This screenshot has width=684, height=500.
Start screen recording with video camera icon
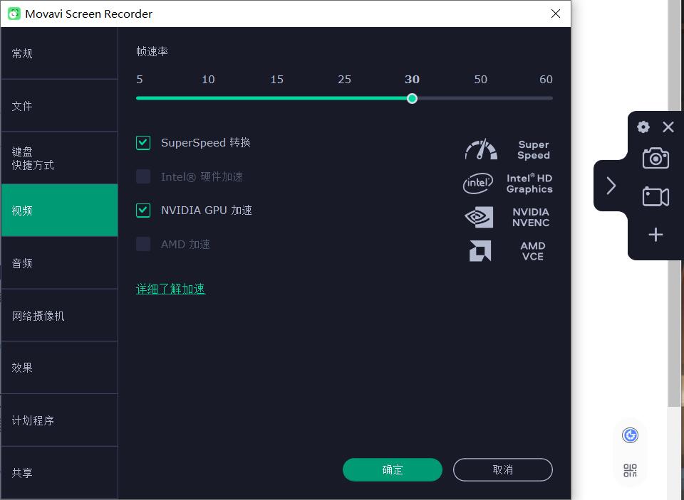[x=655, y=196]
